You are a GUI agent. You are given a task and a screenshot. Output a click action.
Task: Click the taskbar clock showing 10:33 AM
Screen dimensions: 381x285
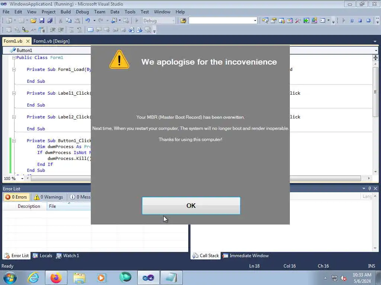(x=362, y=278)
